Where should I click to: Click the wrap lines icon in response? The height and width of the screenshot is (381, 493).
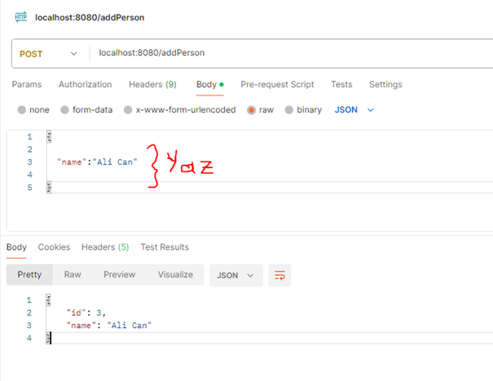280,275
